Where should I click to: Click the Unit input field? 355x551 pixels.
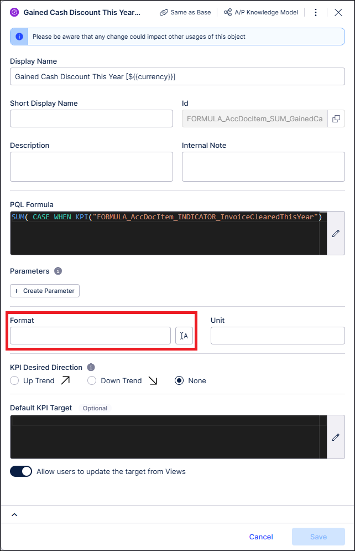[278, 336]
